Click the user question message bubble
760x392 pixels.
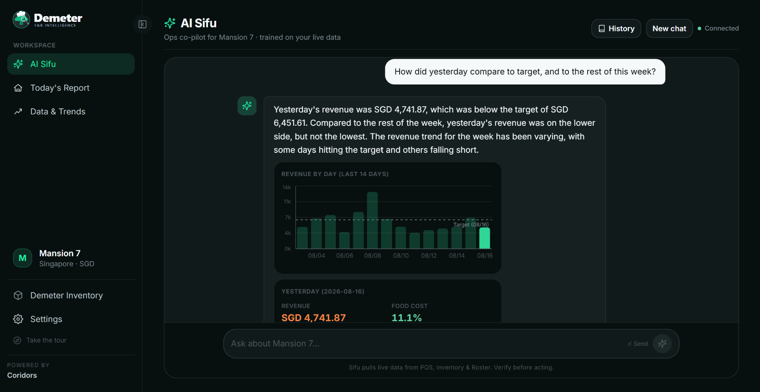pyautogui.click(x=525, y=72)
